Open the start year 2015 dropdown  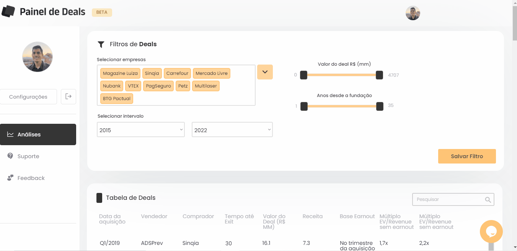tap(141, 130)
